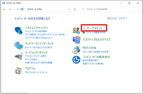The image size is (143, 94).
Task: Click the Control Panel icon in address bar
Action: point(22,9)
